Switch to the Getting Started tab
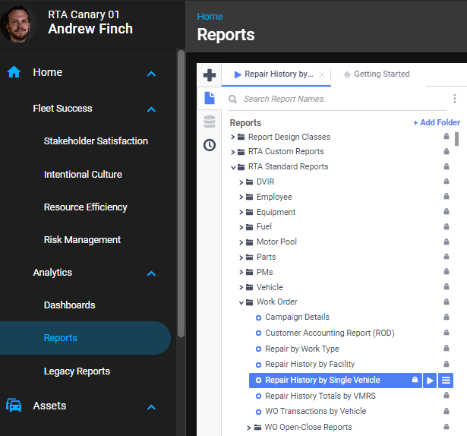Viewport: 467px width, 436px height. pyautogui.click(x=377, y=74)
